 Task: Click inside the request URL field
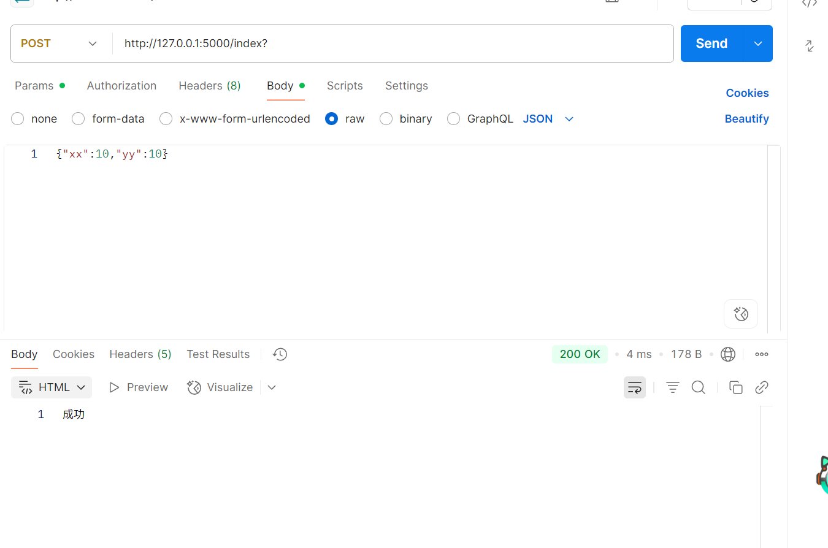pyautogui.click(x=393, y=44)
